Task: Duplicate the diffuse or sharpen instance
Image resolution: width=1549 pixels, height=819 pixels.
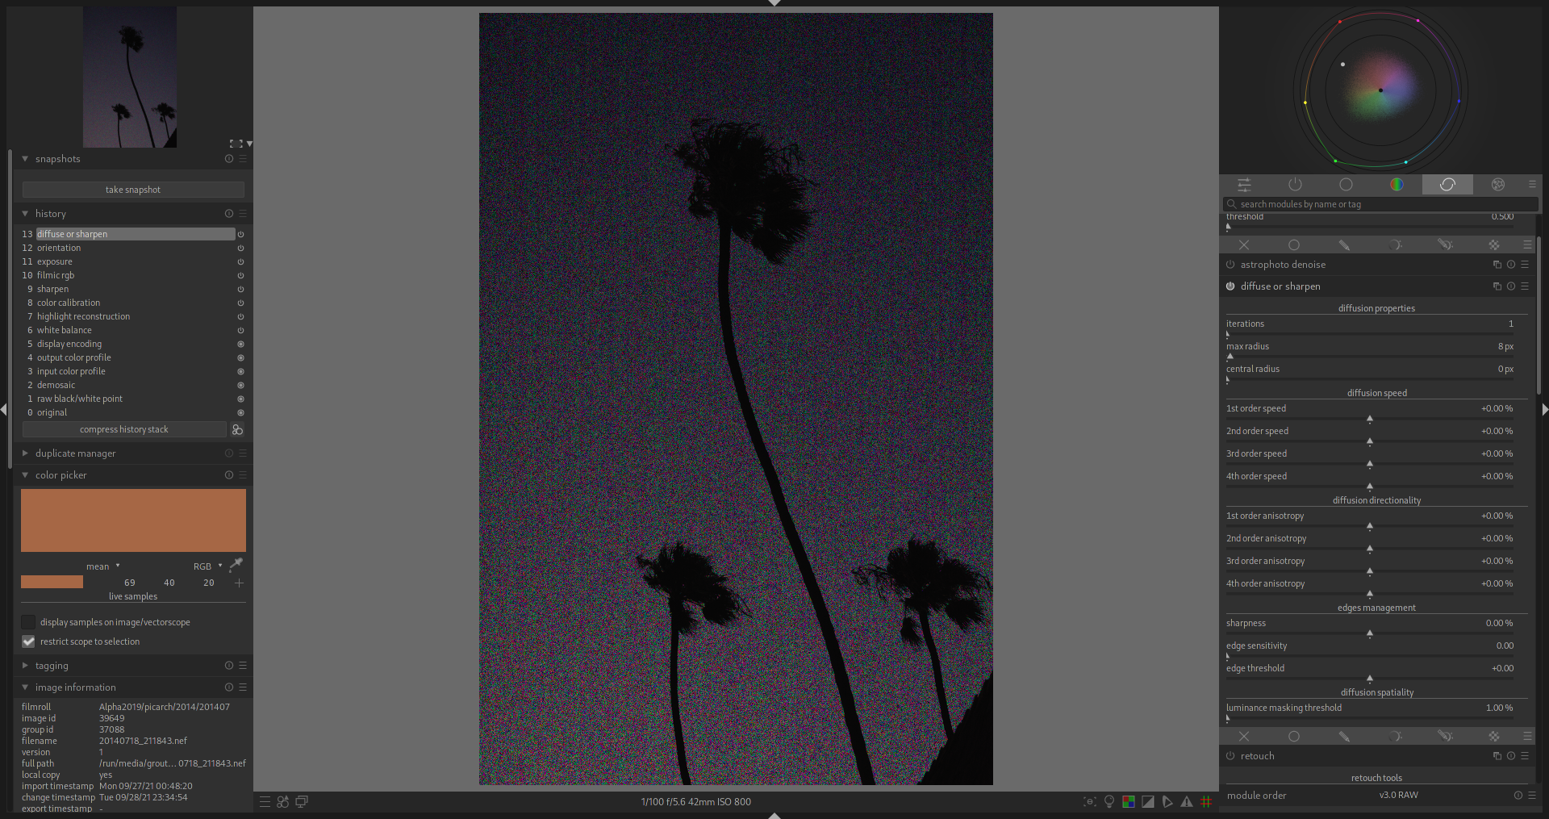Action: click(x=1497, y=286)
